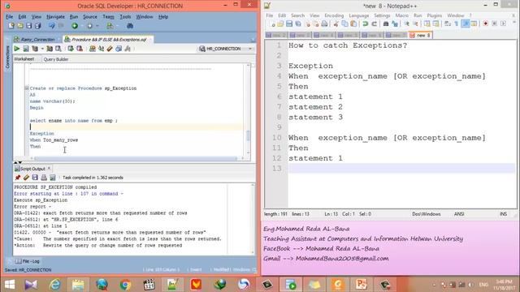Click Notepad++ Undo green arrow icon
Image resolution: width=520 pixels, height=292 pixels.
pyautogui.click(x=365, y=24)
